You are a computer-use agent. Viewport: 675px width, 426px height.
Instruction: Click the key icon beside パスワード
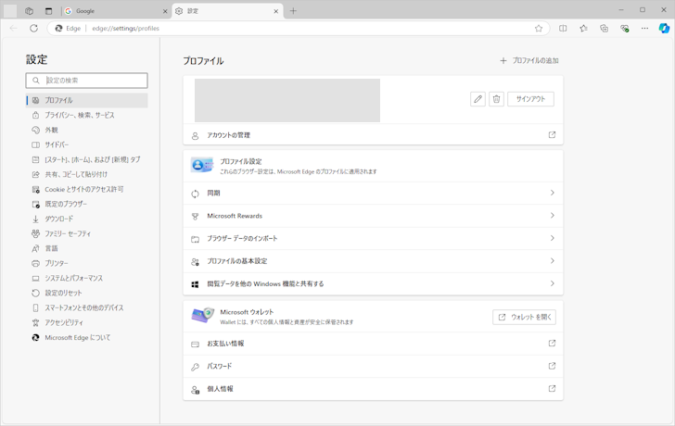[195, 367]
